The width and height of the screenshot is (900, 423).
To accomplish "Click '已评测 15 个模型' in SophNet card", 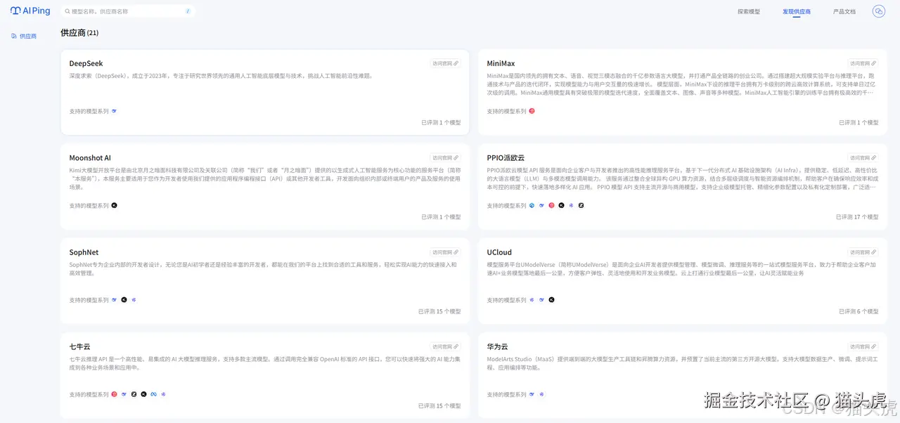I will pos(439,311).
